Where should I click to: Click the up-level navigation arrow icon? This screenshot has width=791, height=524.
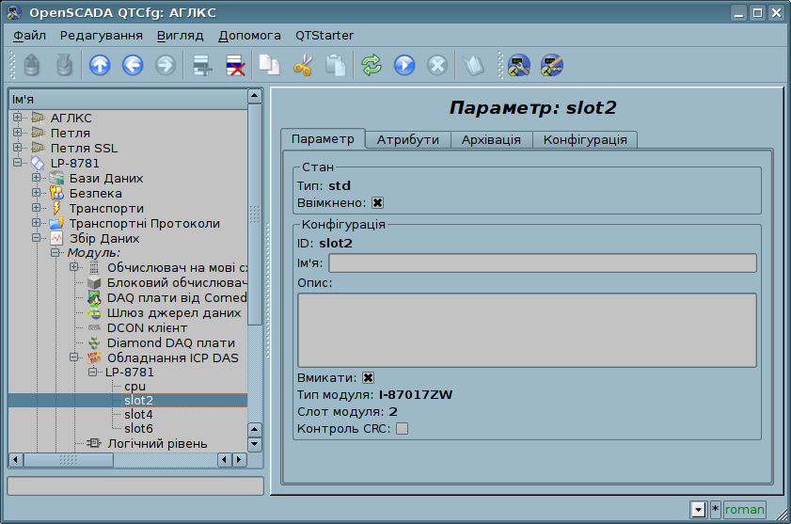click(100, 65)
